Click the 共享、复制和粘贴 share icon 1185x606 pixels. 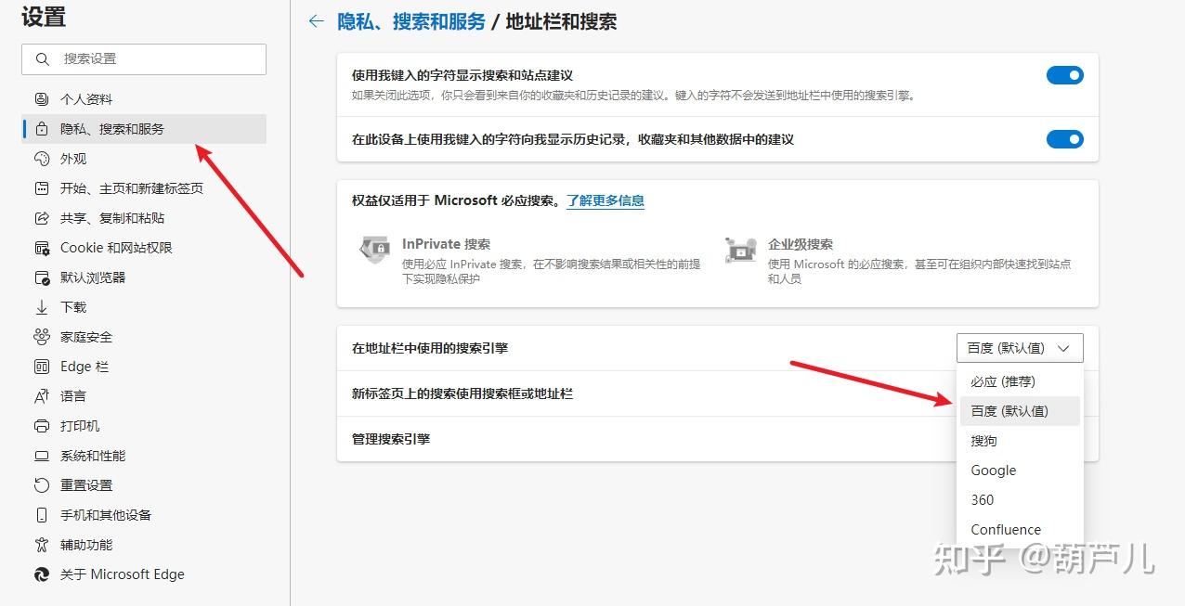point(41,218)
